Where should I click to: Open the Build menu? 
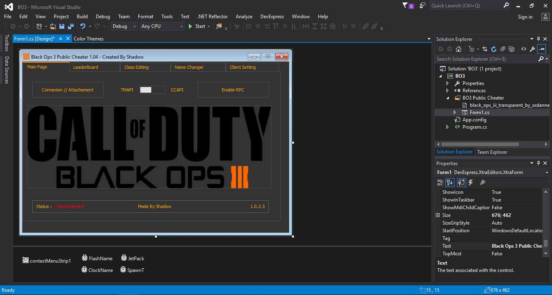(82, 17)
